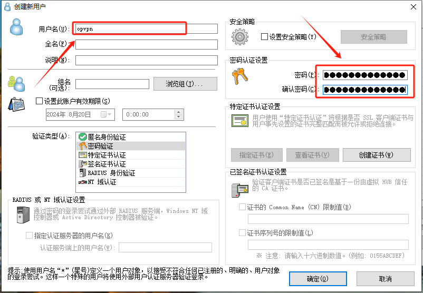Click 创建证书 button

[x=376, y=155]
